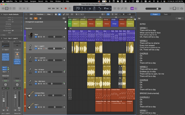The width and height of the screenshot is (185, 115).
Task: Toggle the Hide tracks H button
Action: (x=36, y=18)
